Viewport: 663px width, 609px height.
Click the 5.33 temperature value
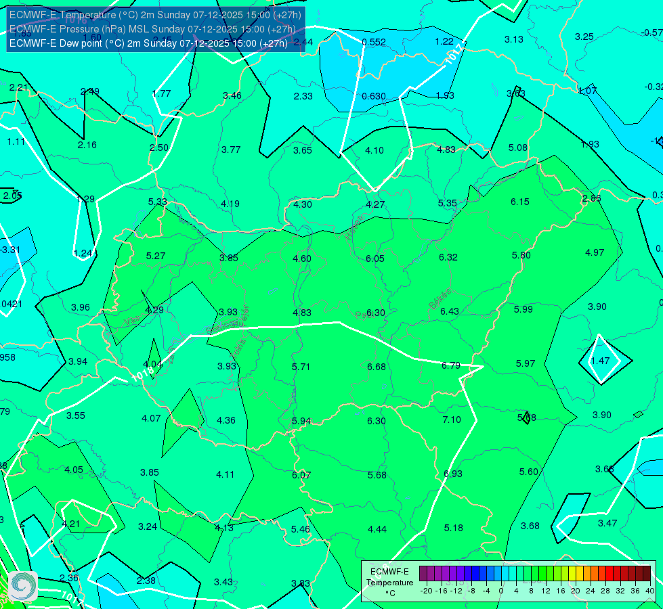(x=158, y=202)
